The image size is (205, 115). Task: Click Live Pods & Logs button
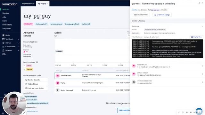click(x=162, y=15)
